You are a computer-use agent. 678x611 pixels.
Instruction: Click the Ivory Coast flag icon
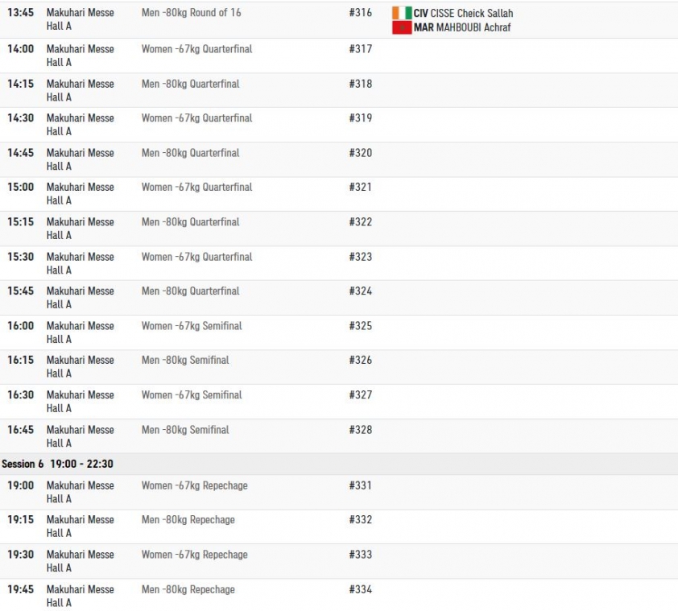point(402,13)
